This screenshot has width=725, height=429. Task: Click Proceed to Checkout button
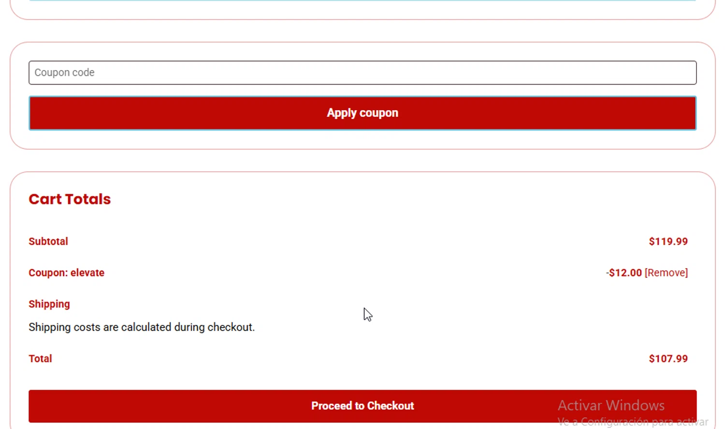pyautogui.click(x=362, y=406)
